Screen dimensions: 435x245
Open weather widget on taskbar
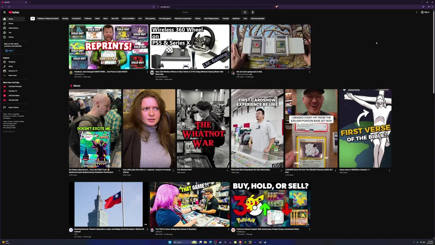(6, 242)
